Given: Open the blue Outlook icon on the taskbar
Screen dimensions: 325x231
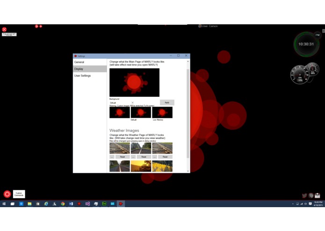Looking at the screenshot, I should [x=21, y=204].
